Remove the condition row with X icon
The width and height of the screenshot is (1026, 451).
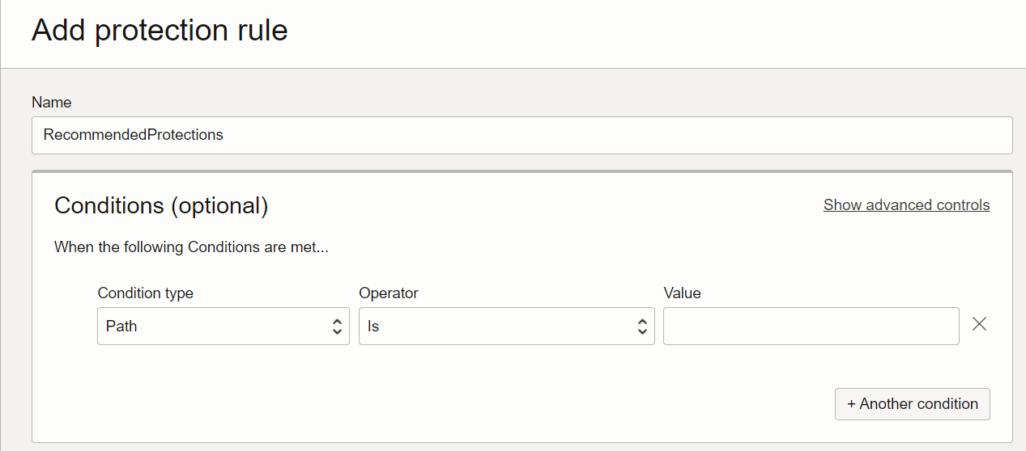979,325
